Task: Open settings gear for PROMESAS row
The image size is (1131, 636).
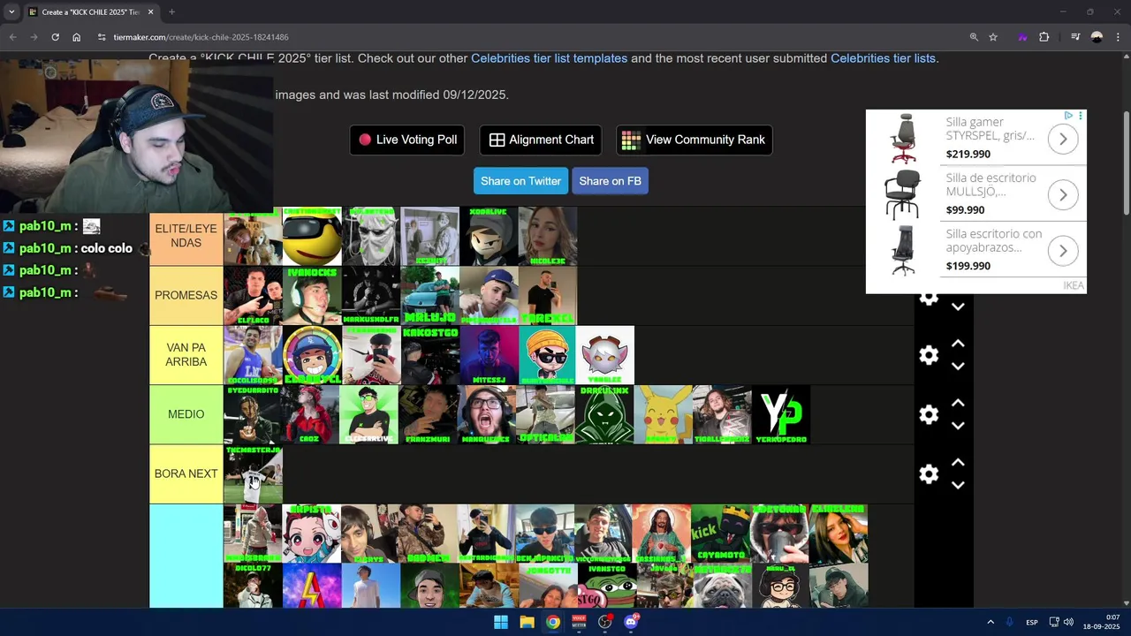Action: [x=929, y=299]
